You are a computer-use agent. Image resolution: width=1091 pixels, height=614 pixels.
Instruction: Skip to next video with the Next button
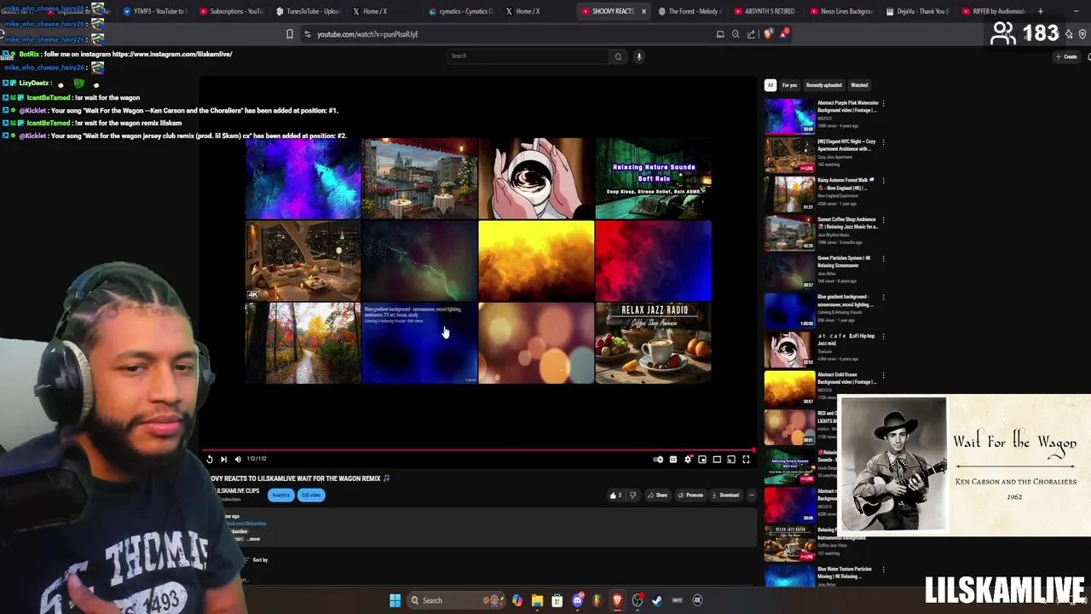pyautogui.click(x=223, y=459)
